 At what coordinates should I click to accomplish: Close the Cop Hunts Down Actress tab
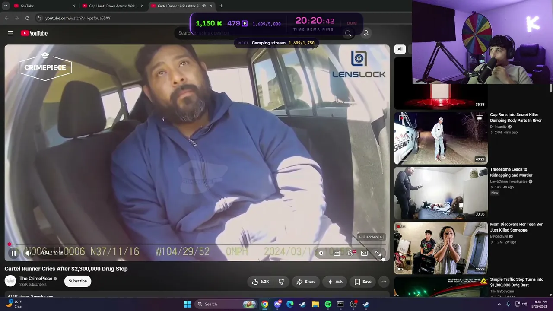click(142, 6)
